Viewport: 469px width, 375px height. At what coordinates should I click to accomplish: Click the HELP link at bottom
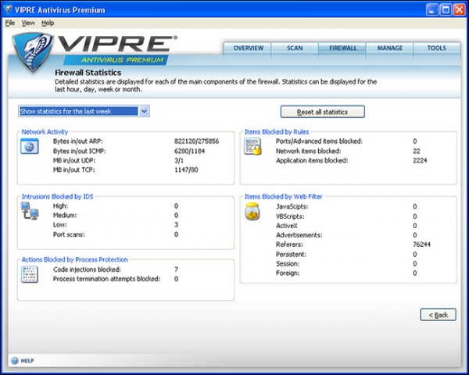pyautogui.click(x=27, y=361)
